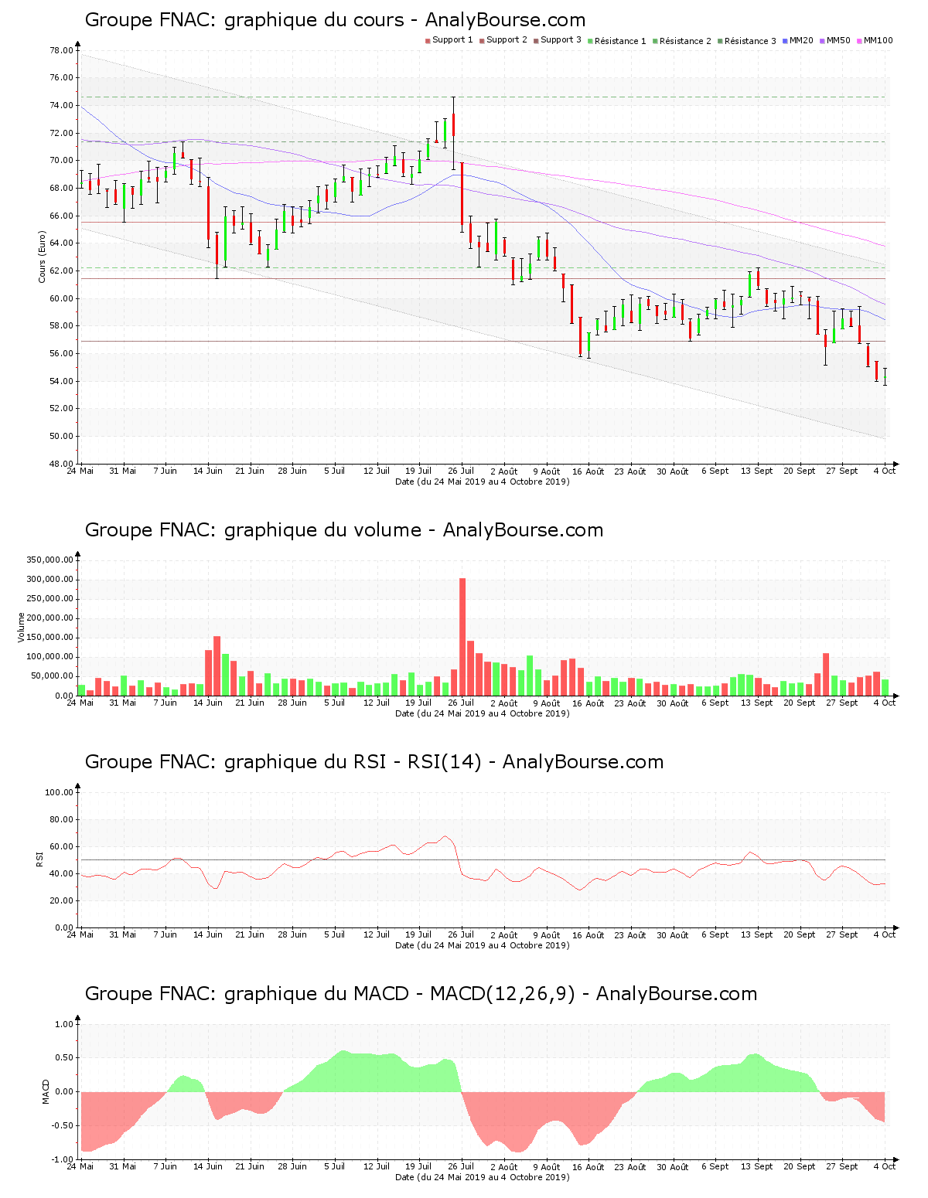Click the 150,000.00 tick on volume chart
Viewport: 928px width, 1198px height.
point(49,638)
